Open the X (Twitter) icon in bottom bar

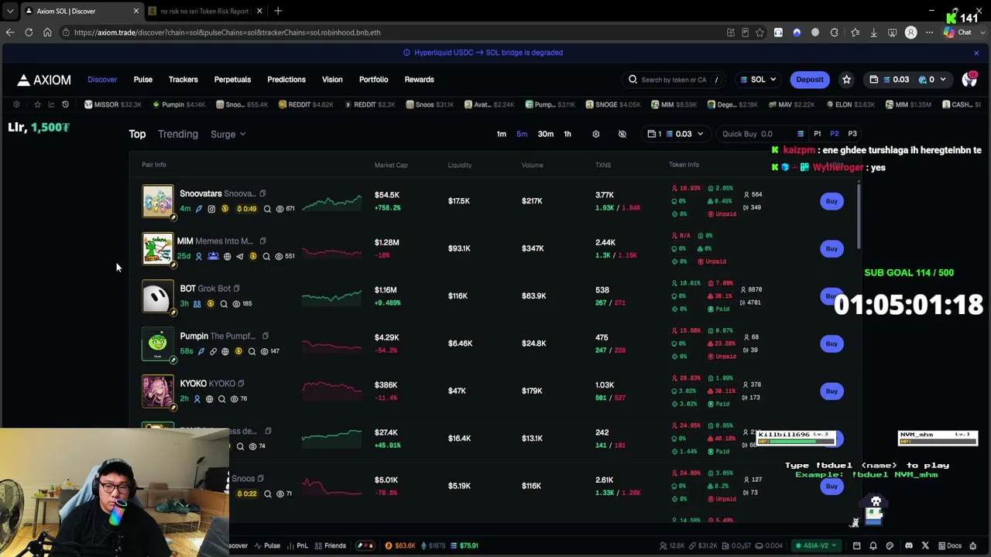pyautogui.click(x=925, y=545)
